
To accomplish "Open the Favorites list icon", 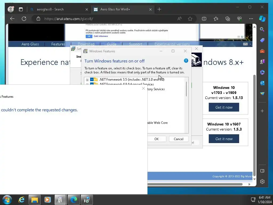I will click(216, 19).
